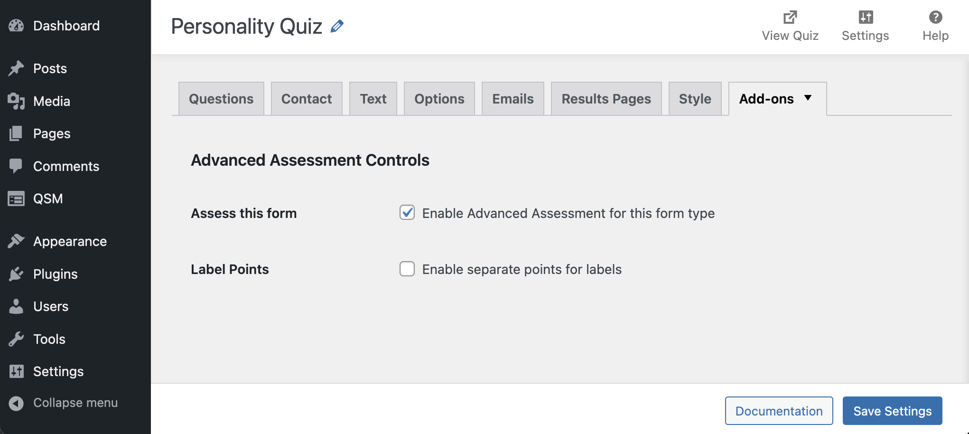The height and width of the screenshot is (434, 969).
Task: Click the Save Settings button
Action: click(892, 410)
